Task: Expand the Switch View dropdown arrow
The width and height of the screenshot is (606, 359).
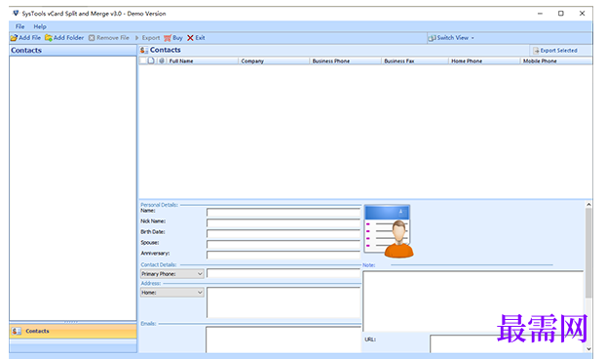Action: pyautogui.click(x=473, y=38)
